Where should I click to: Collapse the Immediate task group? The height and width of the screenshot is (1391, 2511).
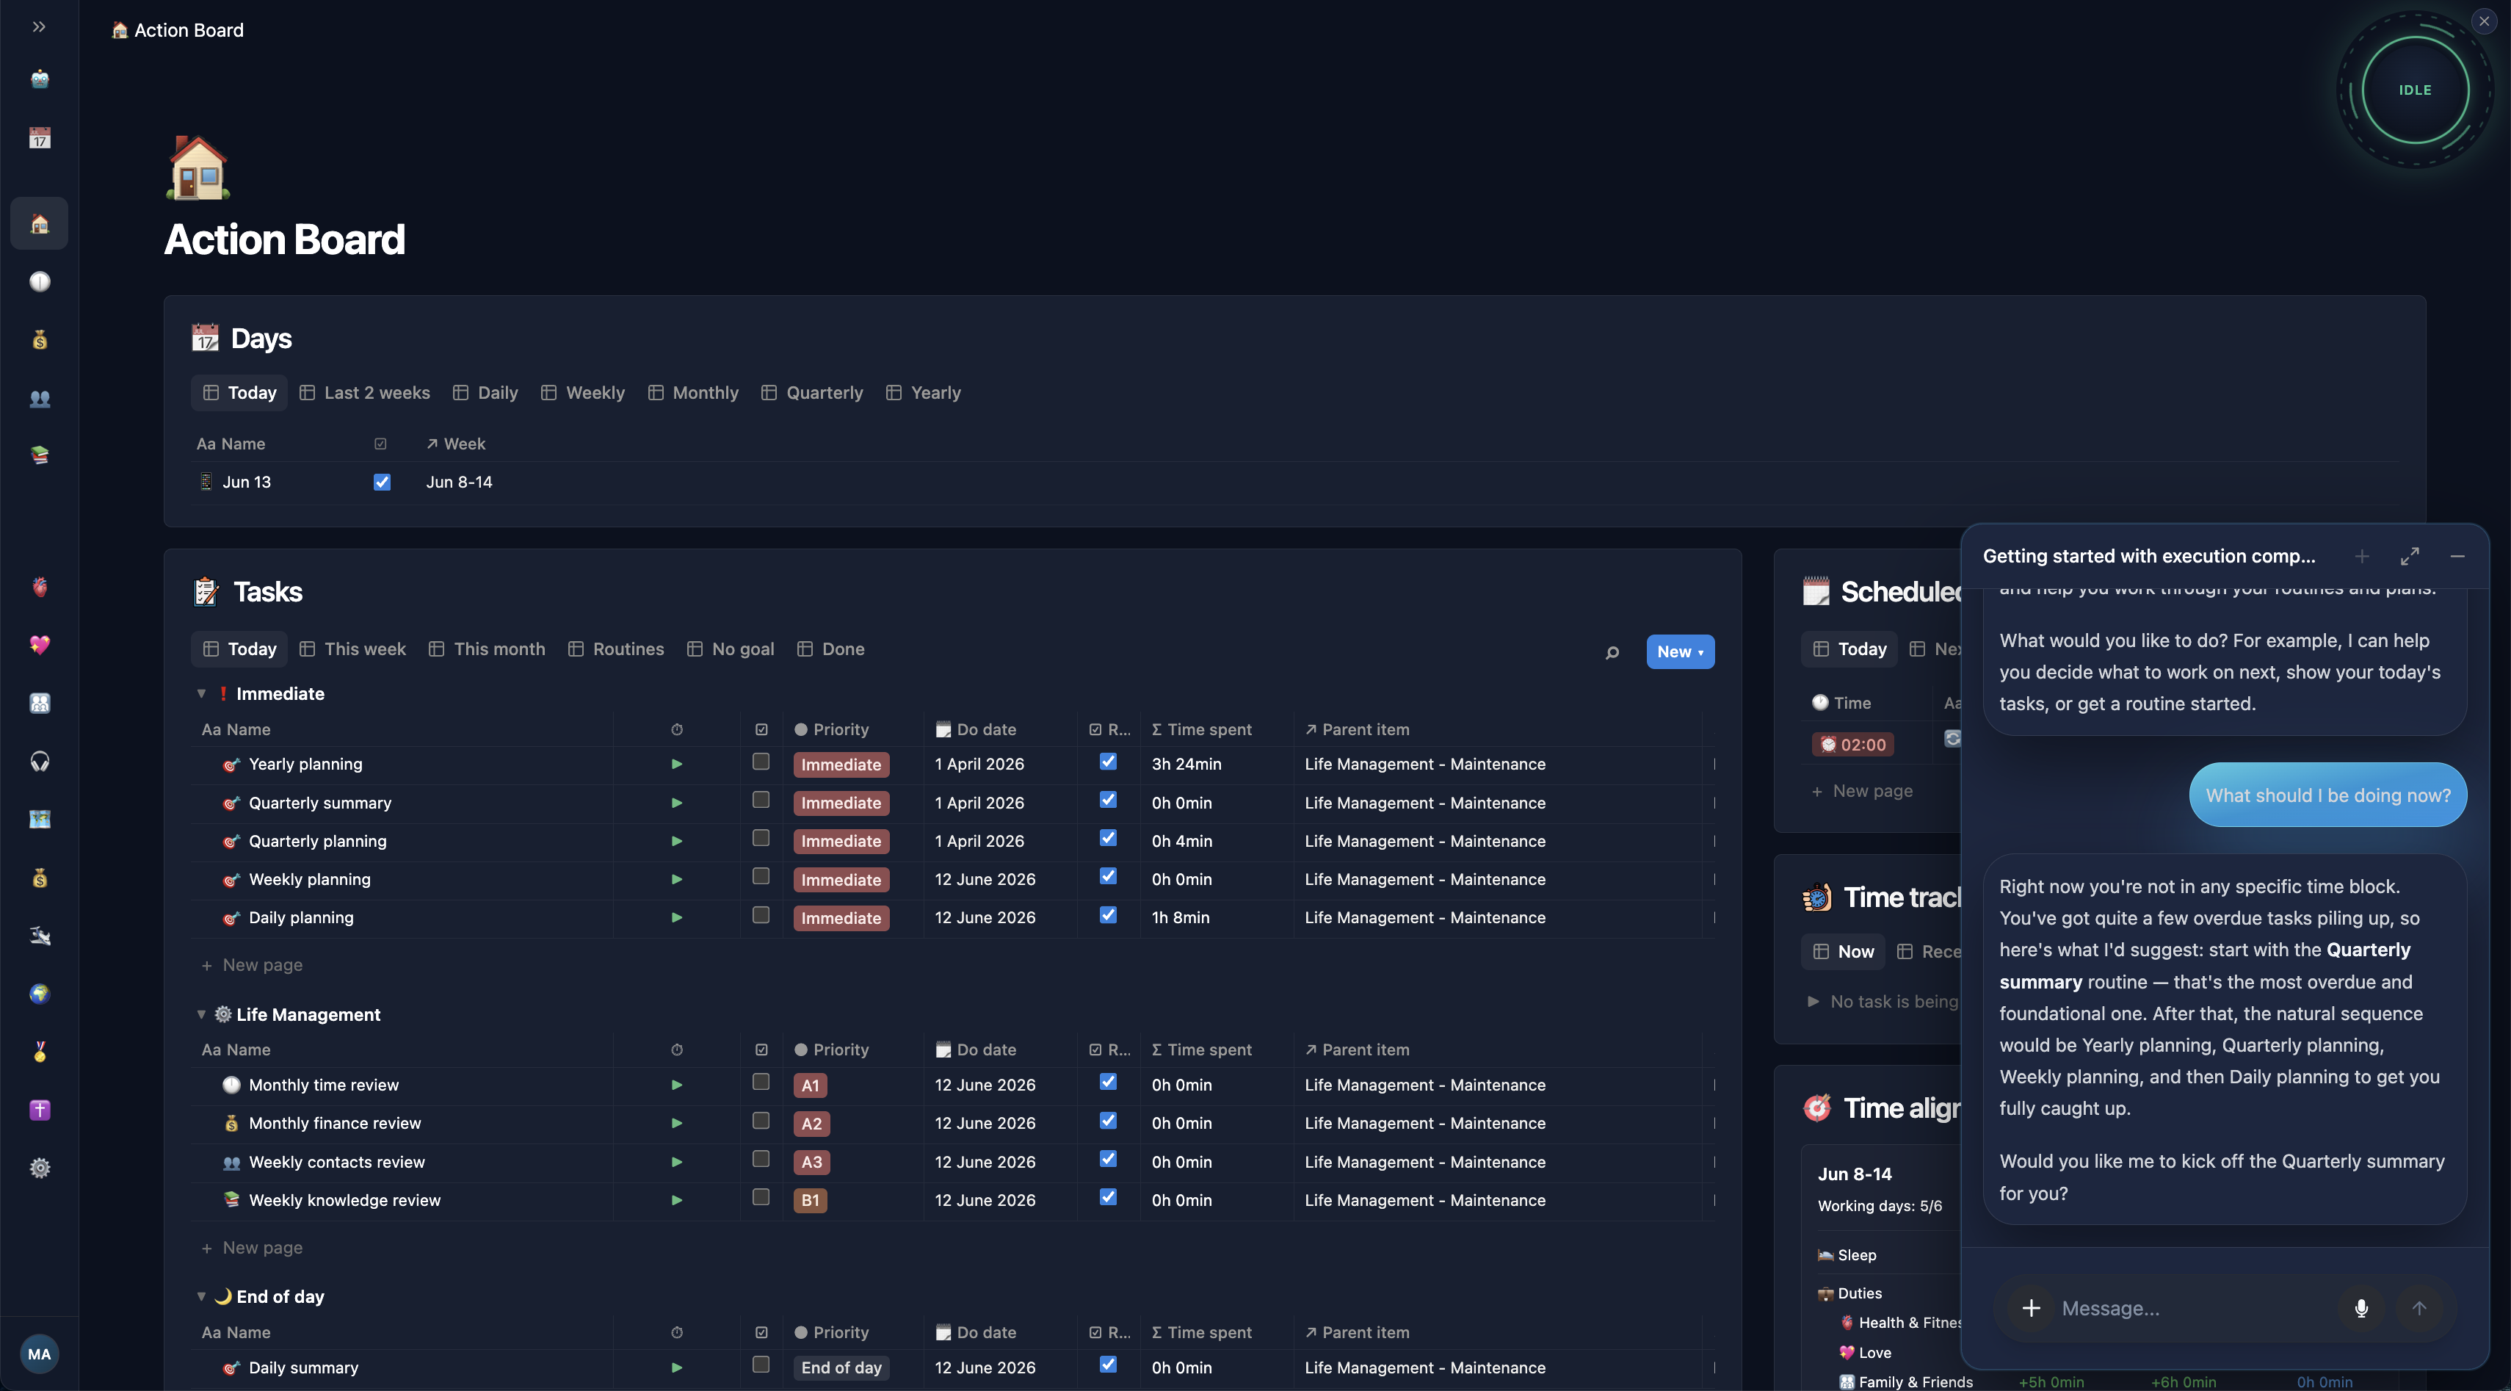[x=200, y=694]
